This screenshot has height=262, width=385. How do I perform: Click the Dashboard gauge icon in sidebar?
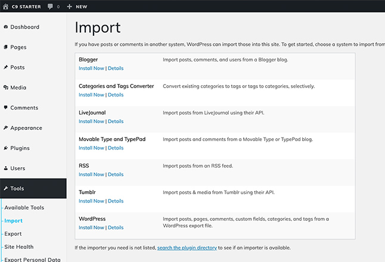6,27
